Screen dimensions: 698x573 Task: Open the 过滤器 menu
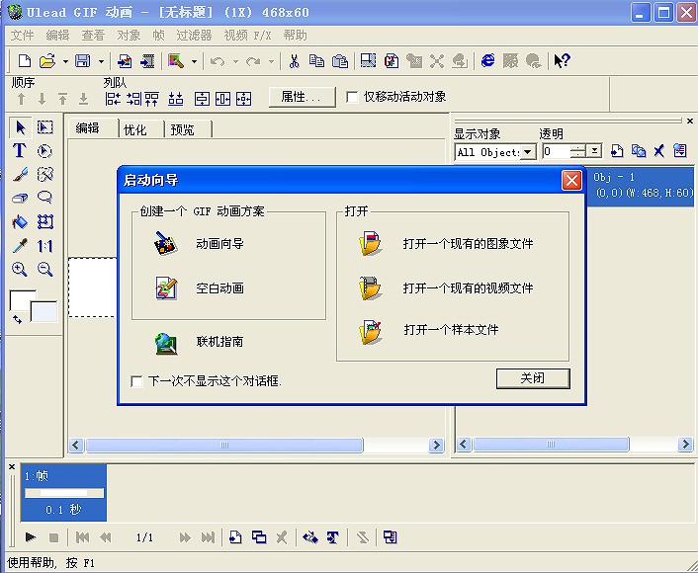[194, 36]
